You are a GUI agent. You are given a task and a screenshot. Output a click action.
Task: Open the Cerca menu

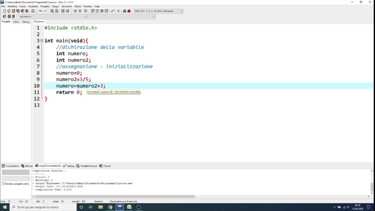[22, 6]
